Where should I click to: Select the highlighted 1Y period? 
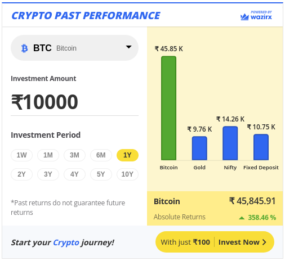point(127,155)
